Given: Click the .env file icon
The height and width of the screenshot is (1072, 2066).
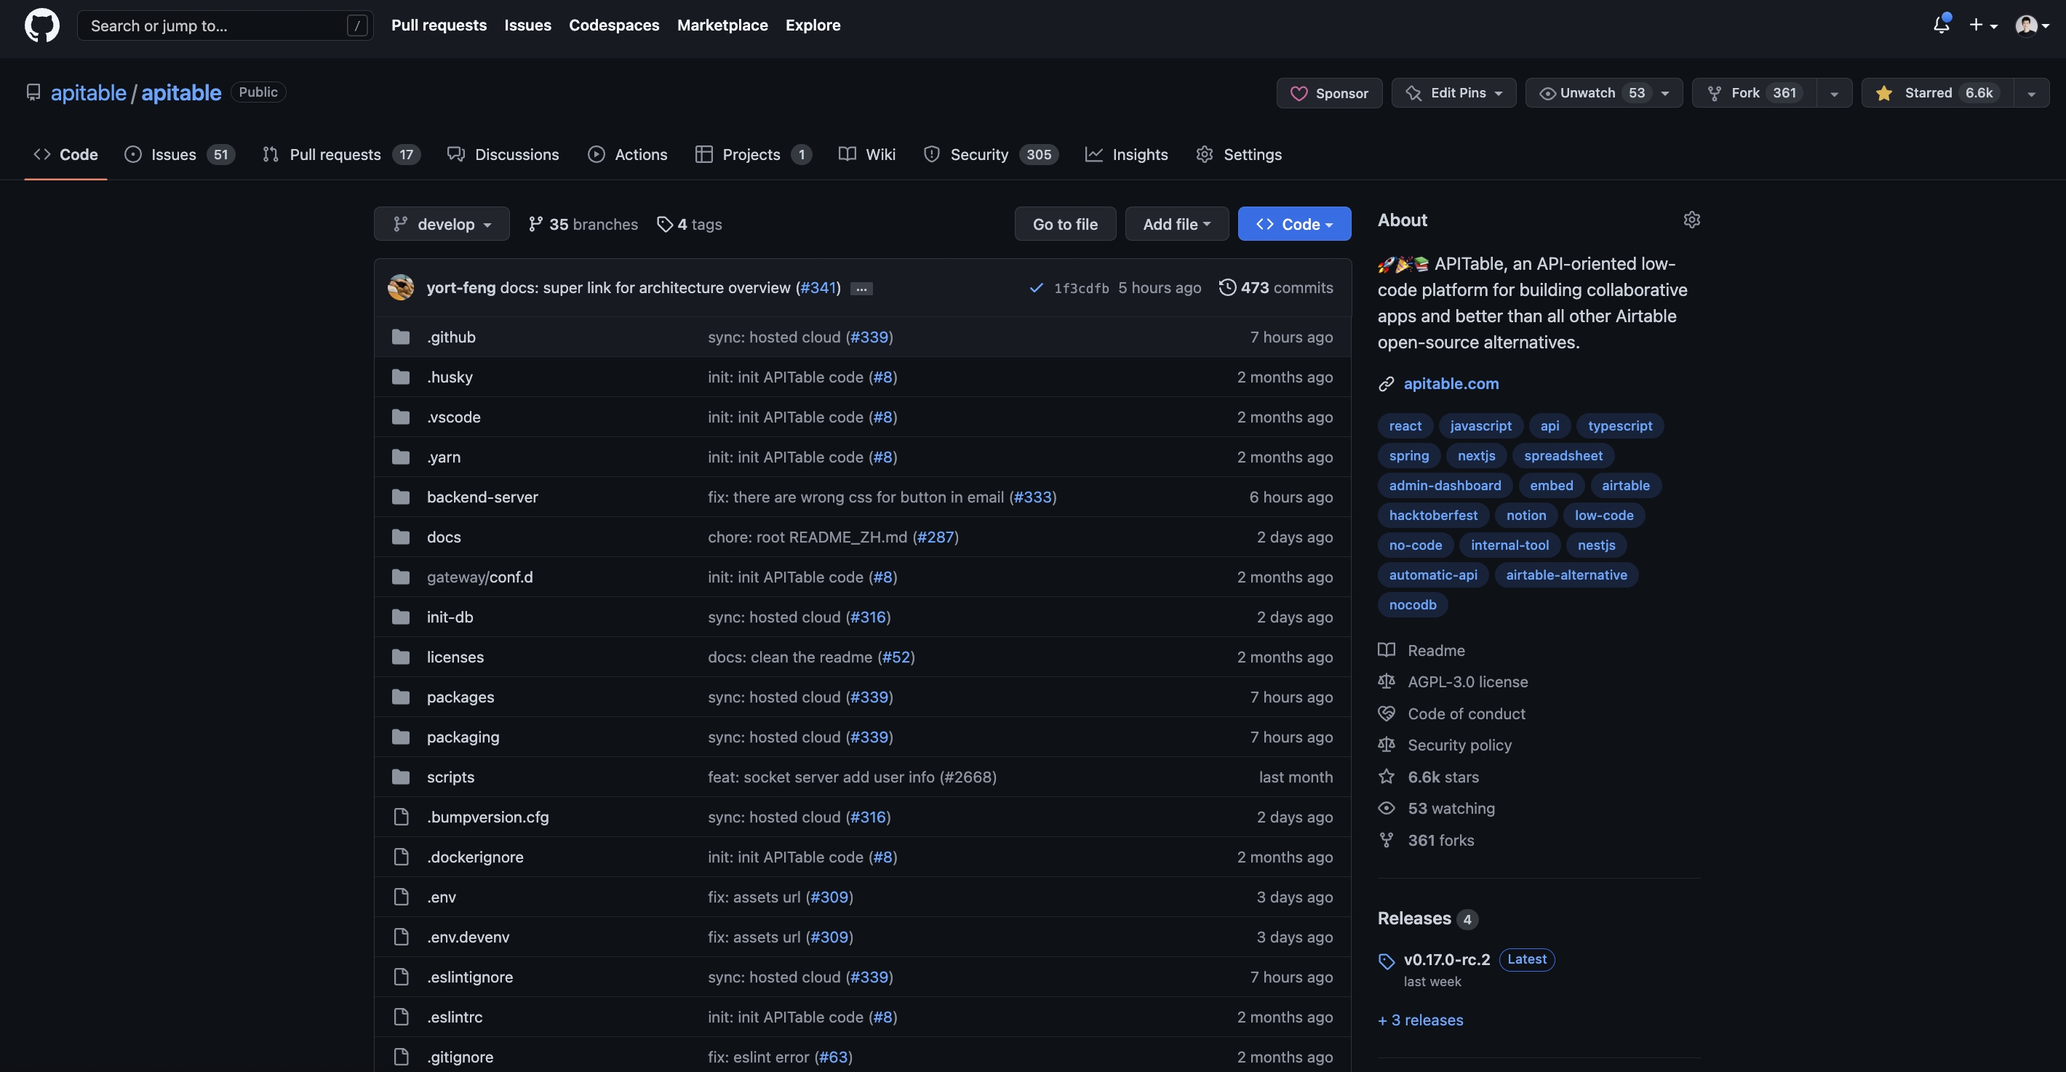Looking at the screenshot, I should 401,897.
